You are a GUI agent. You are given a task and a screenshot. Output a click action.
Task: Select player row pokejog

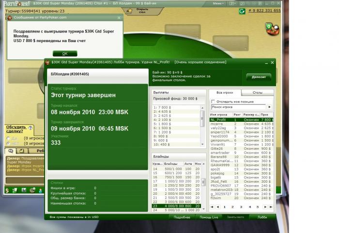point(242,173)
